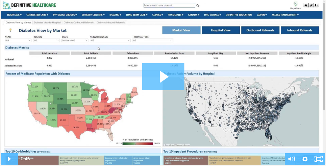
Task: Click the Total Hospitals column header
Action: [x=49, y=53]
